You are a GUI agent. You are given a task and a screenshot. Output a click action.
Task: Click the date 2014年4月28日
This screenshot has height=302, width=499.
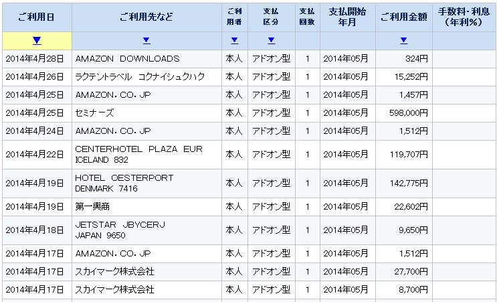[35, 59]
